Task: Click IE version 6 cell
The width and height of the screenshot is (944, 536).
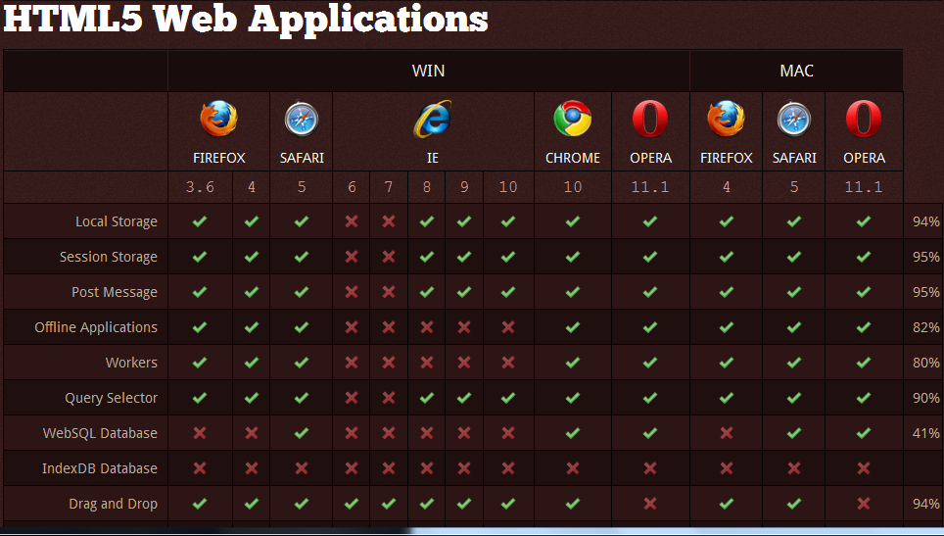Action: tap(352, 187)
